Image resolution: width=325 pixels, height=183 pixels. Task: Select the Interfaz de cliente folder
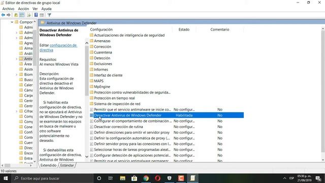[106, 75]
